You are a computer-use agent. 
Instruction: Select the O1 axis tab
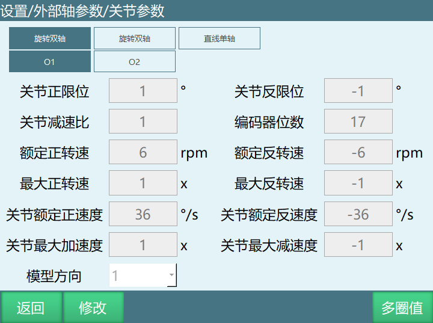[x=50, y=62]
